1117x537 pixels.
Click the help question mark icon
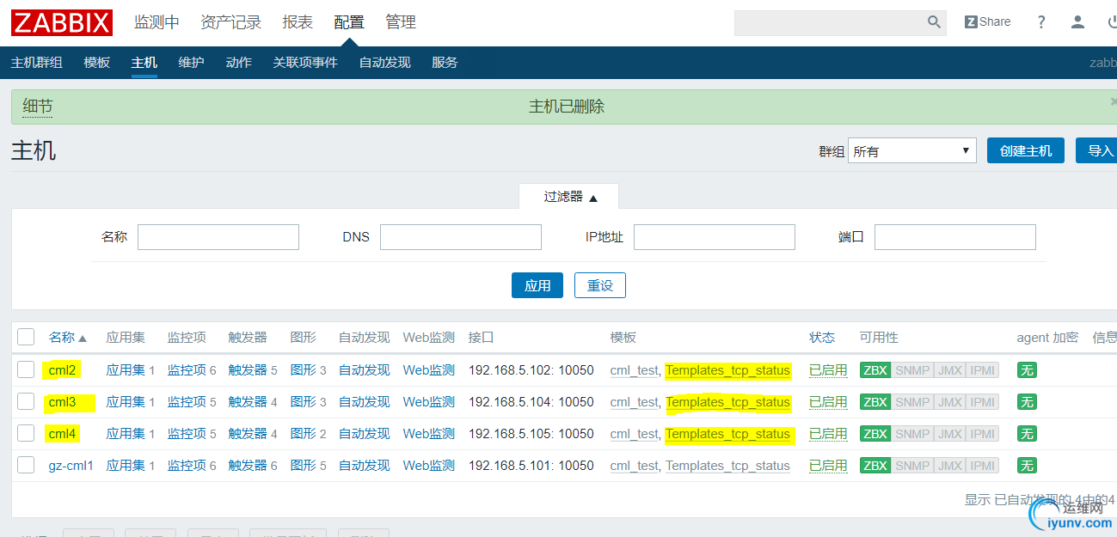[1040, 21]
